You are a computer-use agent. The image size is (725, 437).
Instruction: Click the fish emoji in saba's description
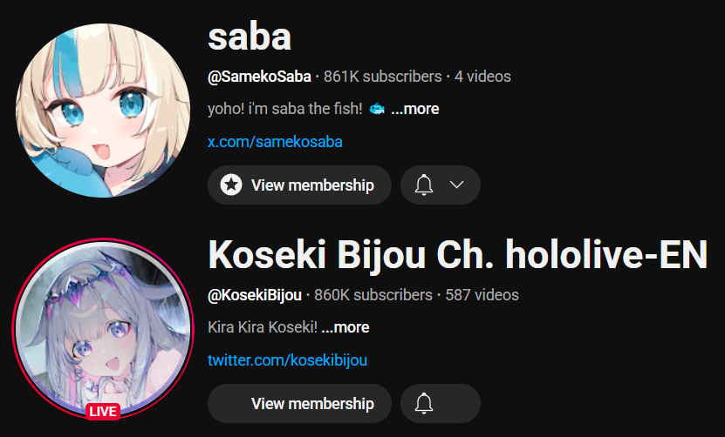(377, 109)
